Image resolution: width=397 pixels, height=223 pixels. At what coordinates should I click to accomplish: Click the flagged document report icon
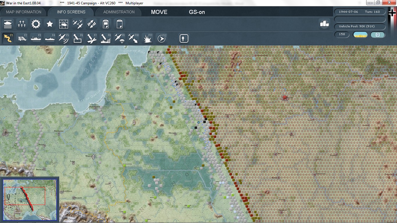tap(105, 24)
